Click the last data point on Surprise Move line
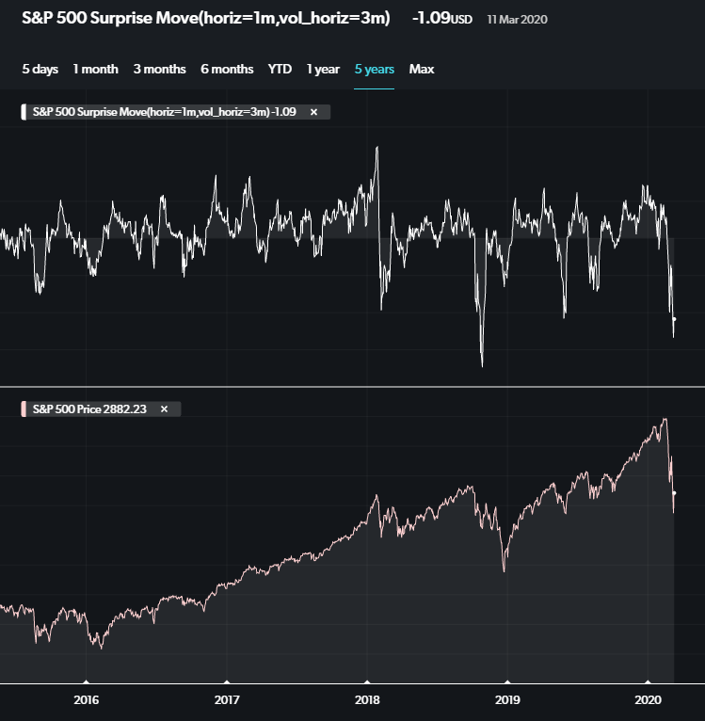Image resolution: width=705 pixels, height=721 pixels. (x=674, y=319)
